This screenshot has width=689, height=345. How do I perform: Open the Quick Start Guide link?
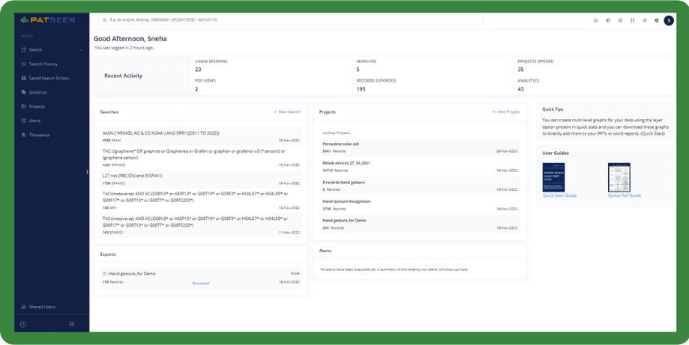(559, 195)
